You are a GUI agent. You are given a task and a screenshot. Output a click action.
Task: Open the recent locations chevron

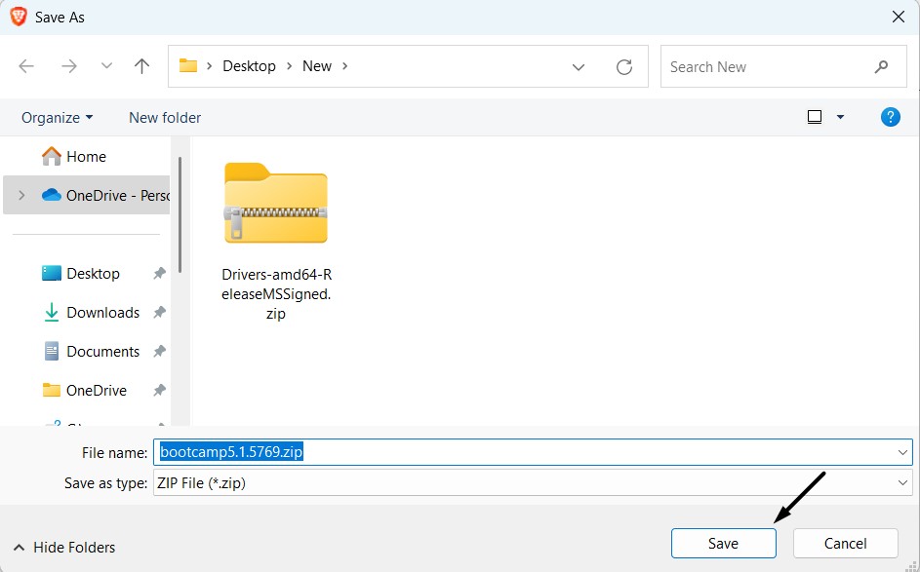tap(106, 65)
